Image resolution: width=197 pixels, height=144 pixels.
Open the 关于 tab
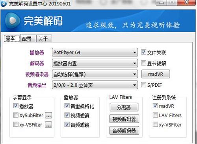pos(44,39)
